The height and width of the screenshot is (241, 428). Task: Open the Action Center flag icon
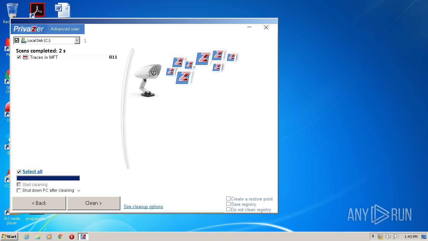[396, 237]
